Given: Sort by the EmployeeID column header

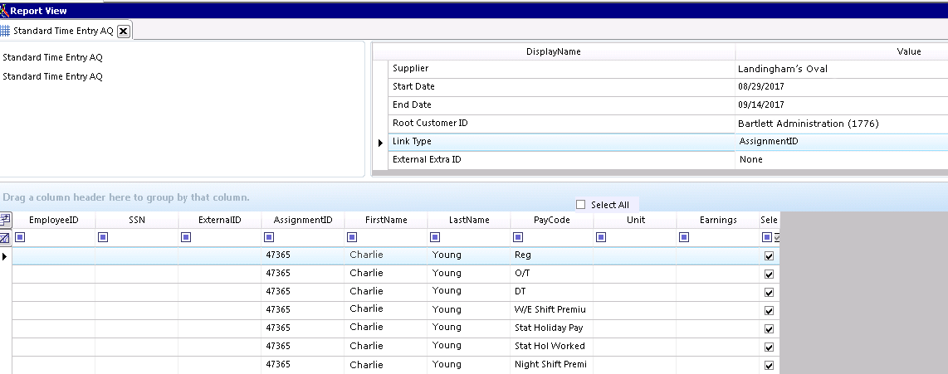Looking at the screenshot, I should click(54, 220).
